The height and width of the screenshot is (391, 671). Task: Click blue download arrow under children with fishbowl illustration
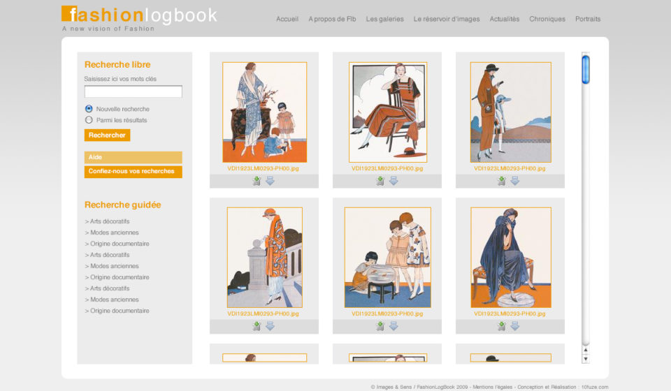point(394,327)
